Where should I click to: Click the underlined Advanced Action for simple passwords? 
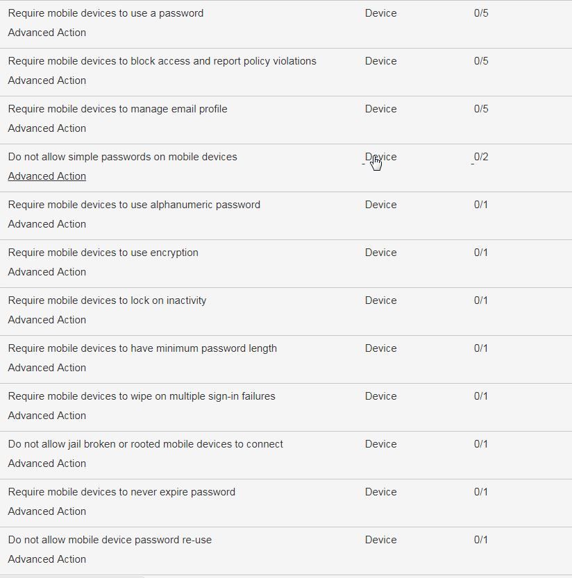point(47,176)
